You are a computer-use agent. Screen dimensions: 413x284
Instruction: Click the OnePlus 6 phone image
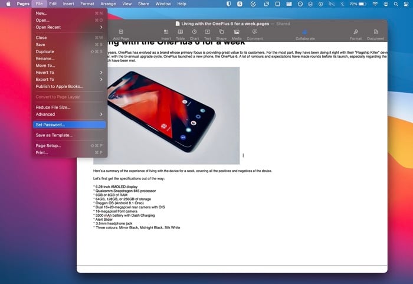click(173, 116)
